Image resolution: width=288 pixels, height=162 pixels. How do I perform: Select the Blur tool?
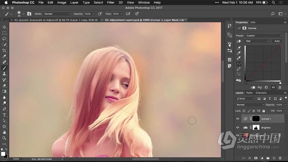[4, 97]
